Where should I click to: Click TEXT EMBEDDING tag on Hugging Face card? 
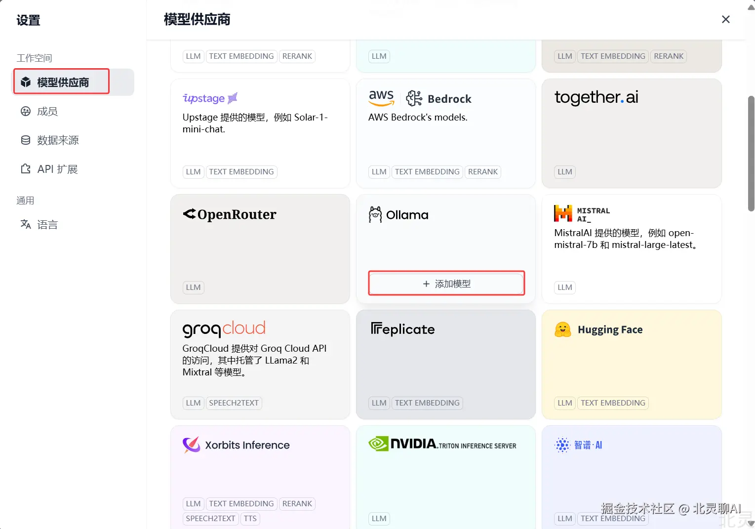613,403
